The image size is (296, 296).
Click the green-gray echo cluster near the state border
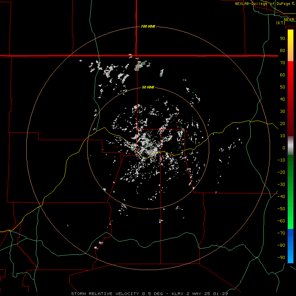(x=141, y=65)
